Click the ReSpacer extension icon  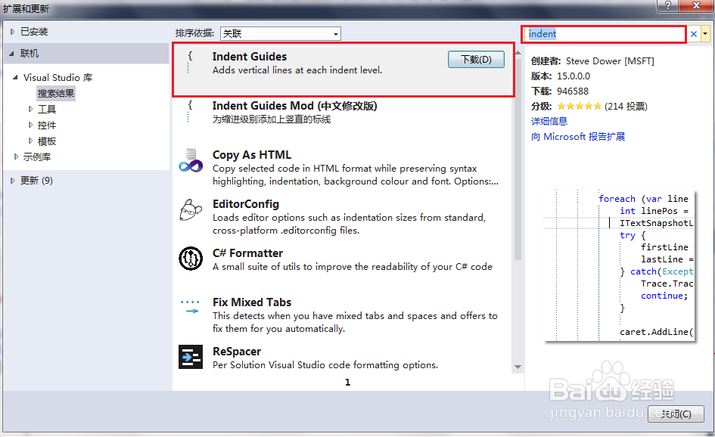point(191,357)
